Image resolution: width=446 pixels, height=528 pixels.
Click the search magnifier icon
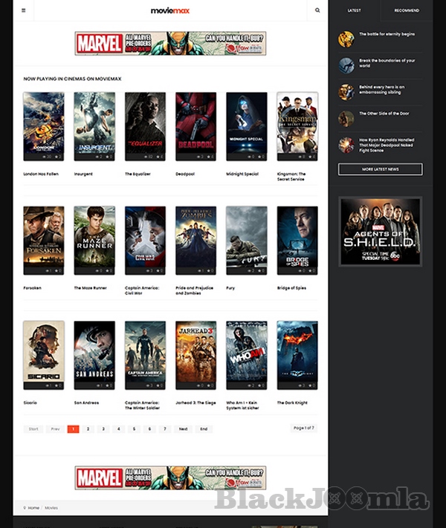pos(317,10)
